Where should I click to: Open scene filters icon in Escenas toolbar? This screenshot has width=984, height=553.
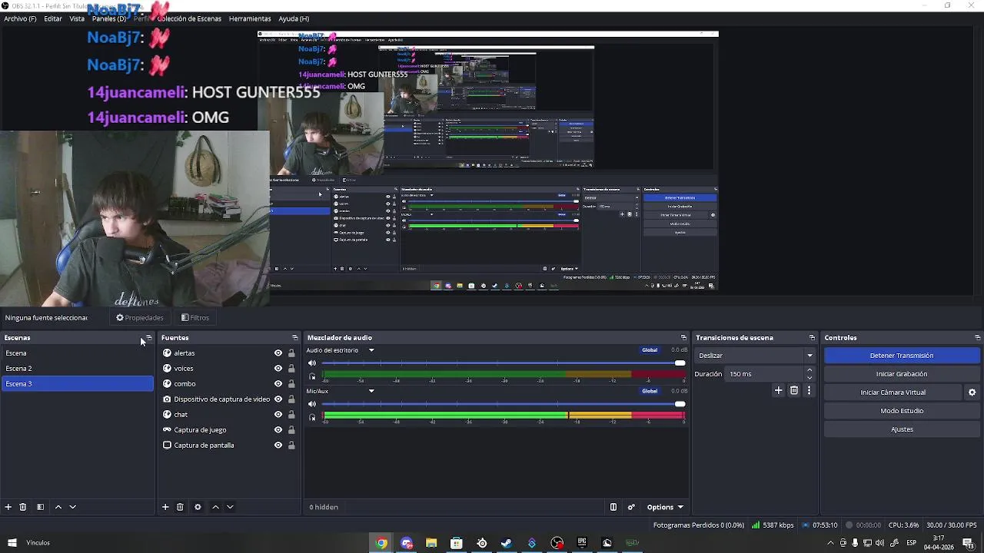pos(40,507)
